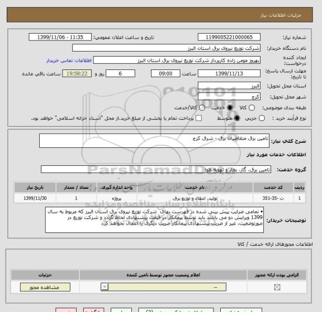Image resolution: width=322 pixels, height=312 pixels.
Task: Click the اعلام وضعیت مجوز column header
Action: pyautogui.click(x=163, y=275)
